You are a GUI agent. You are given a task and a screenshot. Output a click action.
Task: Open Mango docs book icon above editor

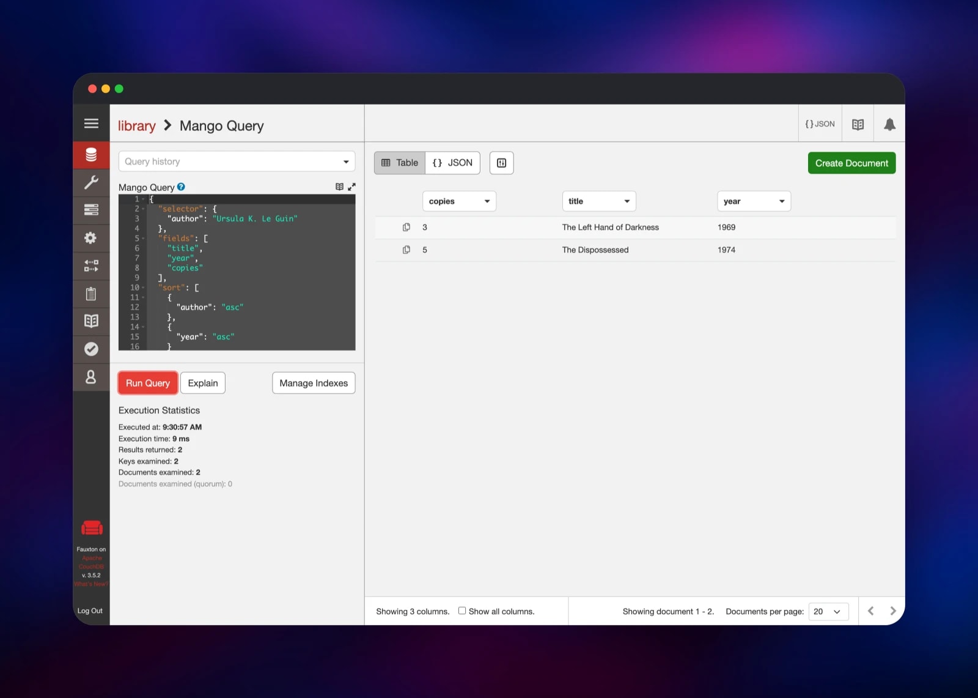pyautogui.click(x=339, y=187)
